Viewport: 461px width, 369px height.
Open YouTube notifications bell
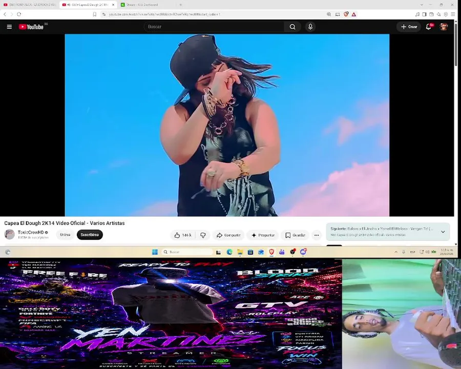(429, 27)
